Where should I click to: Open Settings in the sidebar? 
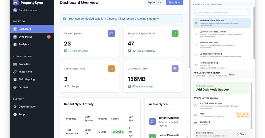point(32,87)
